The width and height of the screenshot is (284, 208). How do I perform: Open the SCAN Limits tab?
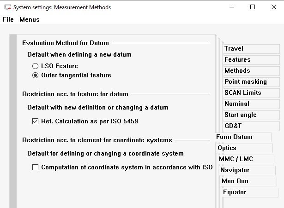click(x=242, y=93)
